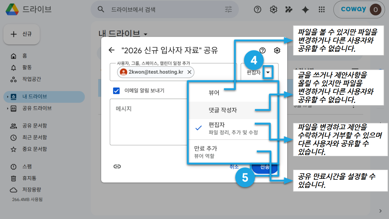This screenshot has height=219, width=389.
Task: Expand the 편집자 role dropdown arrow
Action: pyautogui.click(x=268, y=72)
